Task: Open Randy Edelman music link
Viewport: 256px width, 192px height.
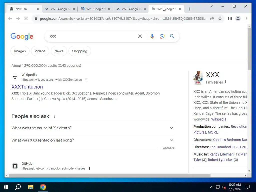Action: [x=221, y=154]
